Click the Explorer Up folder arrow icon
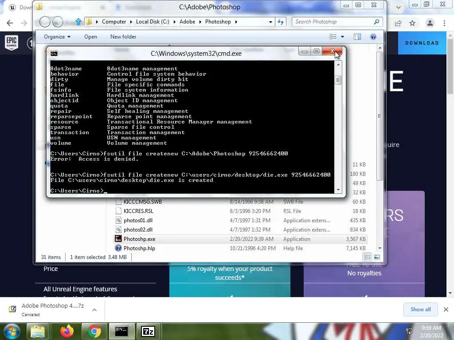The image size is (454, 340). click(x=78, y=22)
